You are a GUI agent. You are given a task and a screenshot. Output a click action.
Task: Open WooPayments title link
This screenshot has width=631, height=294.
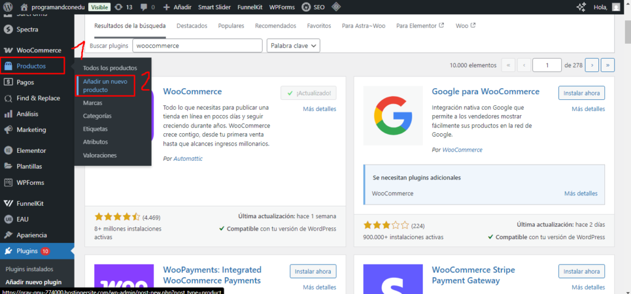213,275
